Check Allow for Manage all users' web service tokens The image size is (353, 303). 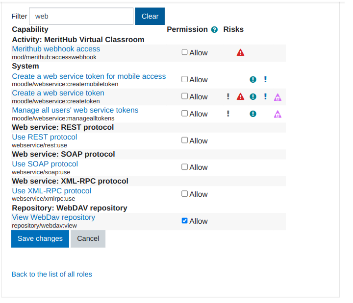pyautogui.click(x=185, y=113)
